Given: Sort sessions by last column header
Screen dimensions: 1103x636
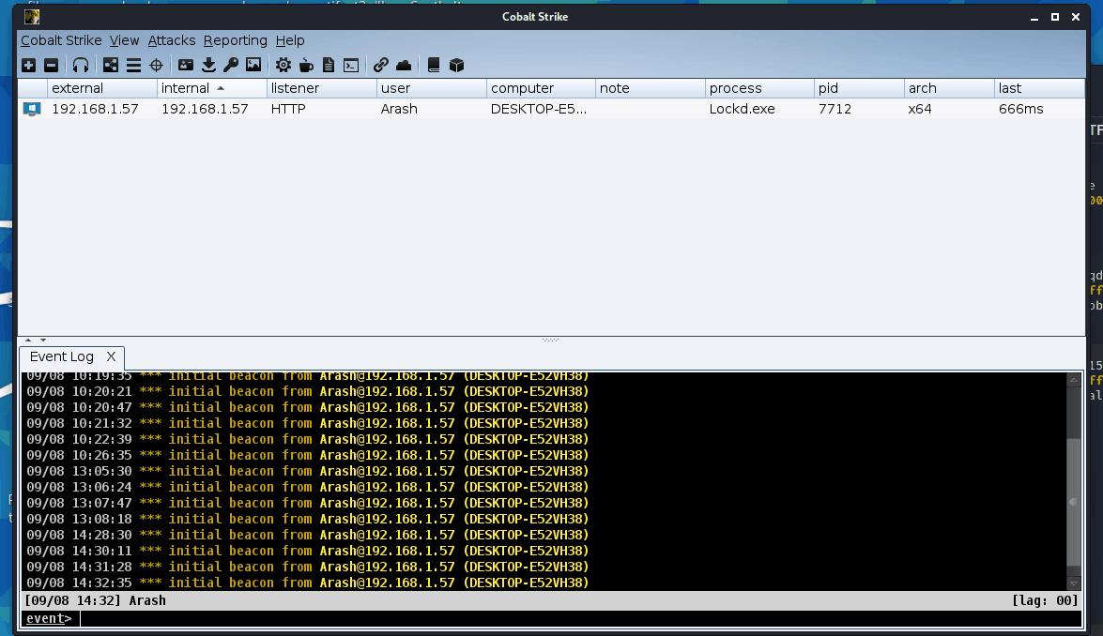Looking at the screenshot, I should coord(1040,88).
